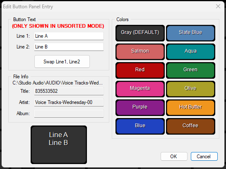
Task: Choose the Hot Butter color
Action: pyautogui.click(x=190, y=107)
